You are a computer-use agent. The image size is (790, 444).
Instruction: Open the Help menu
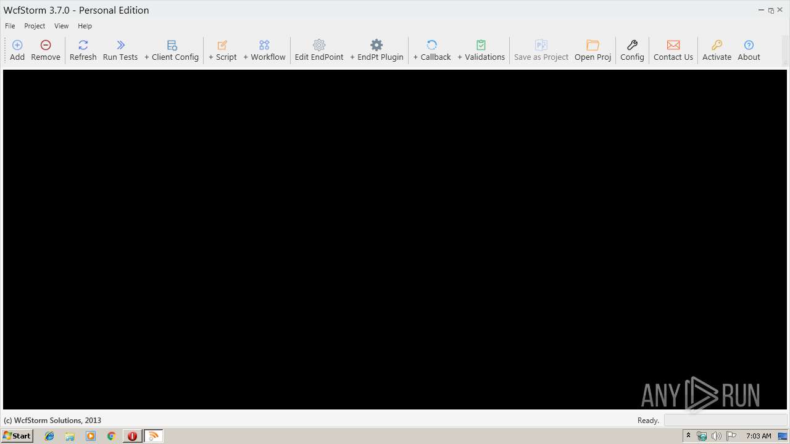coord(85,26)
